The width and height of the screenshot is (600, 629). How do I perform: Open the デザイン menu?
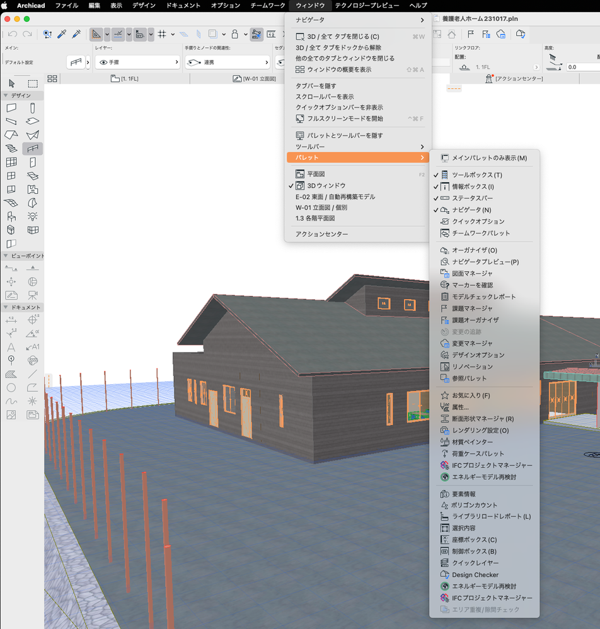144,5
